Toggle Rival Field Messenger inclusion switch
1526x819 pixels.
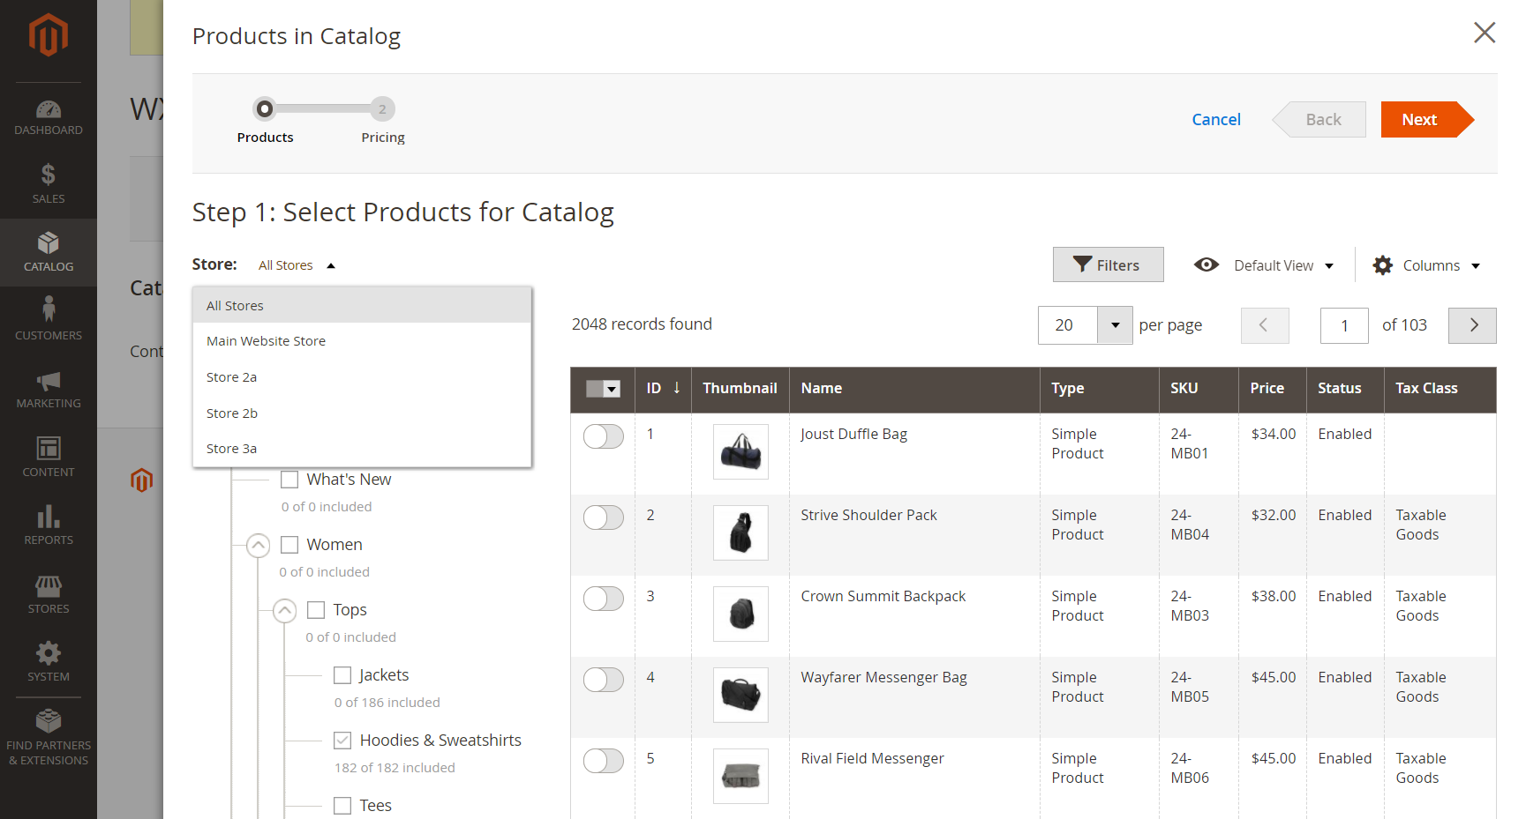tap(604, 761)
